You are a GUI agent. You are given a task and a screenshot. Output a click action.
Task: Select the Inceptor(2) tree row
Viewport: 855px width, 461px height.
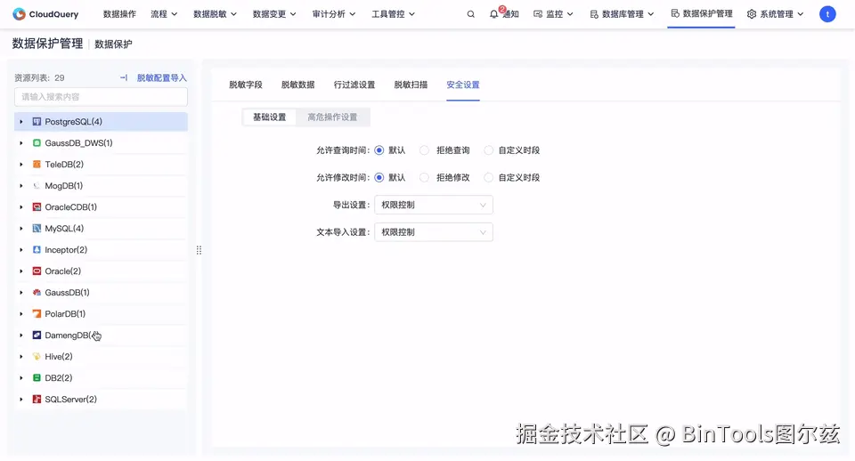pos(101,249)
